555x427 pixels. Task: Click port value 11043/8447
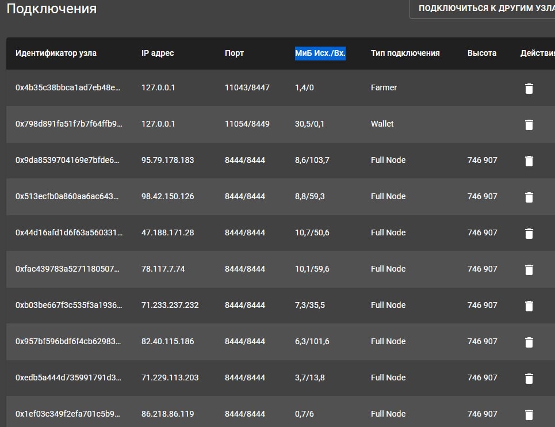pos(247,87)
